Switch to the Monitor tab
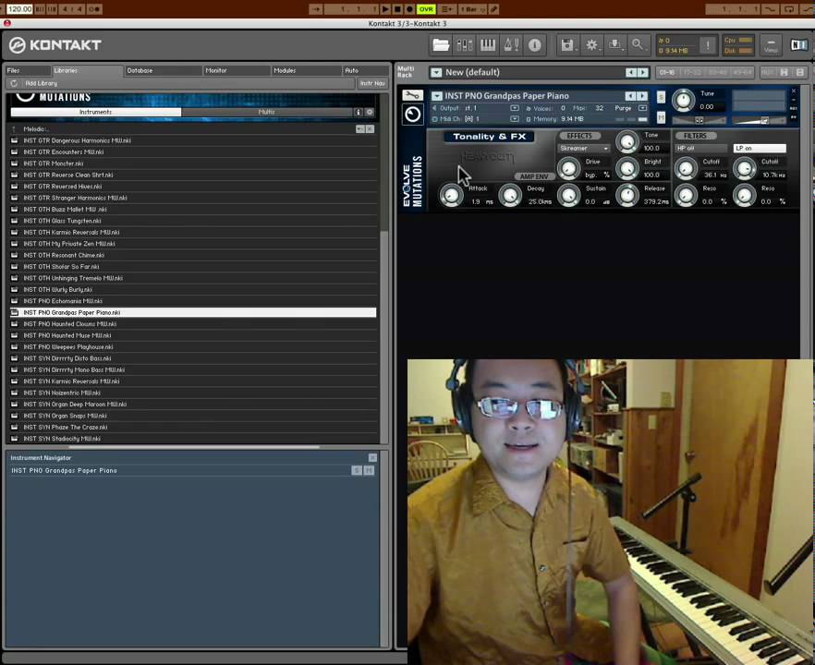The image size is (815, 665). click(x=237, y=70)
